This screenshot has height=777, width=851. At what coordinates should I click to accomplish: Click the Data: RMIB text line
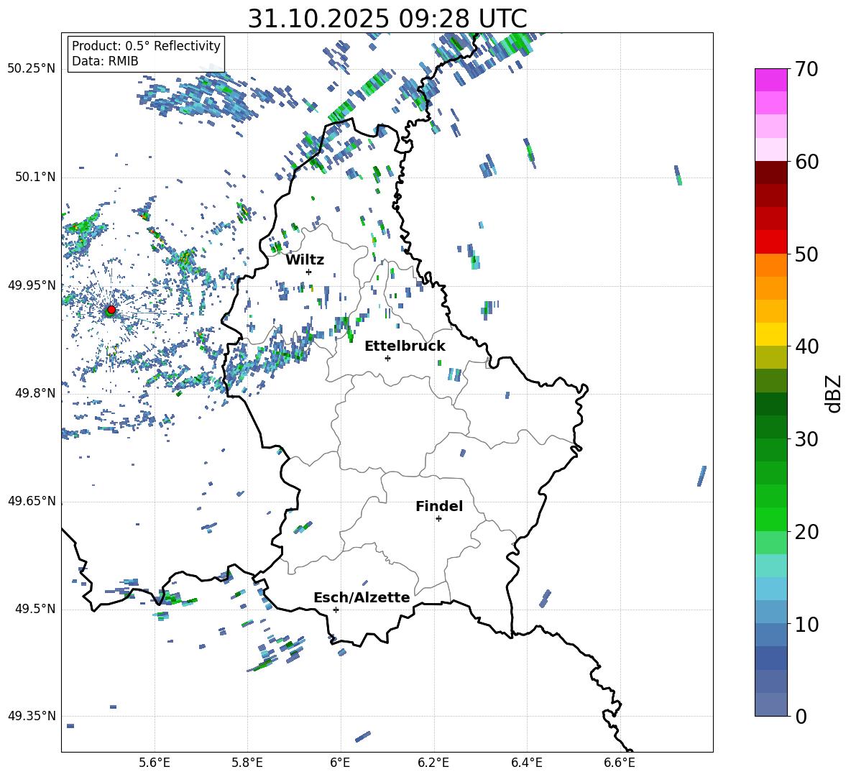click(x=105, y=61)
